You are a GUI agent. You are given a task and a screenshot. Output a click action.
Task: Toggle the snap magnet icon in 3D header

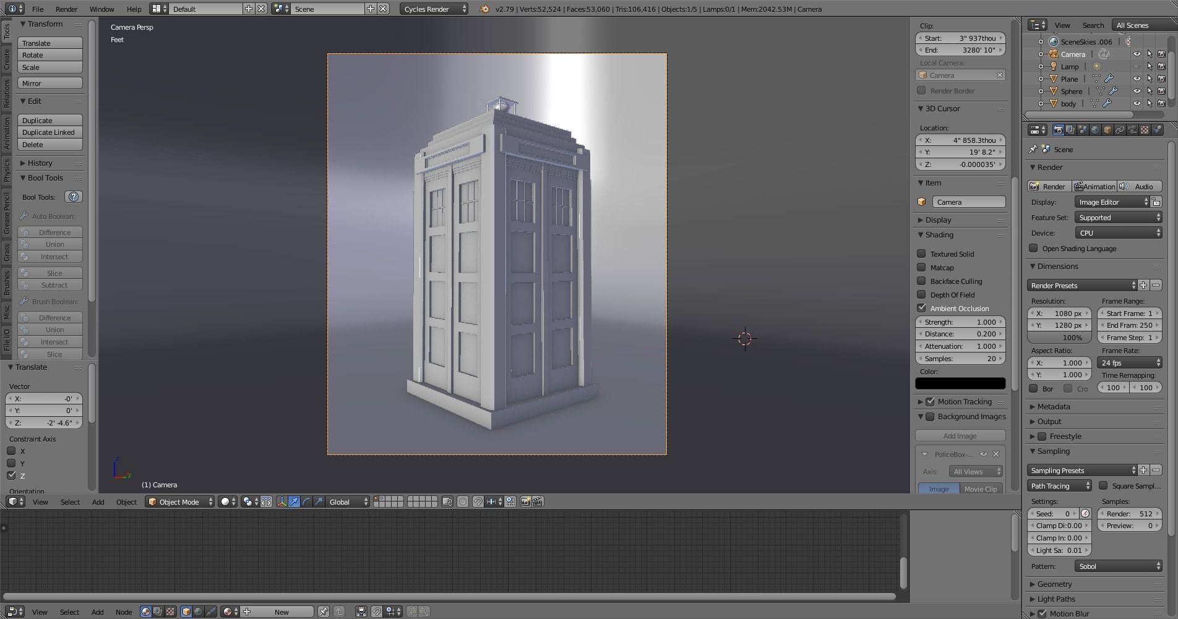[478, 502]
